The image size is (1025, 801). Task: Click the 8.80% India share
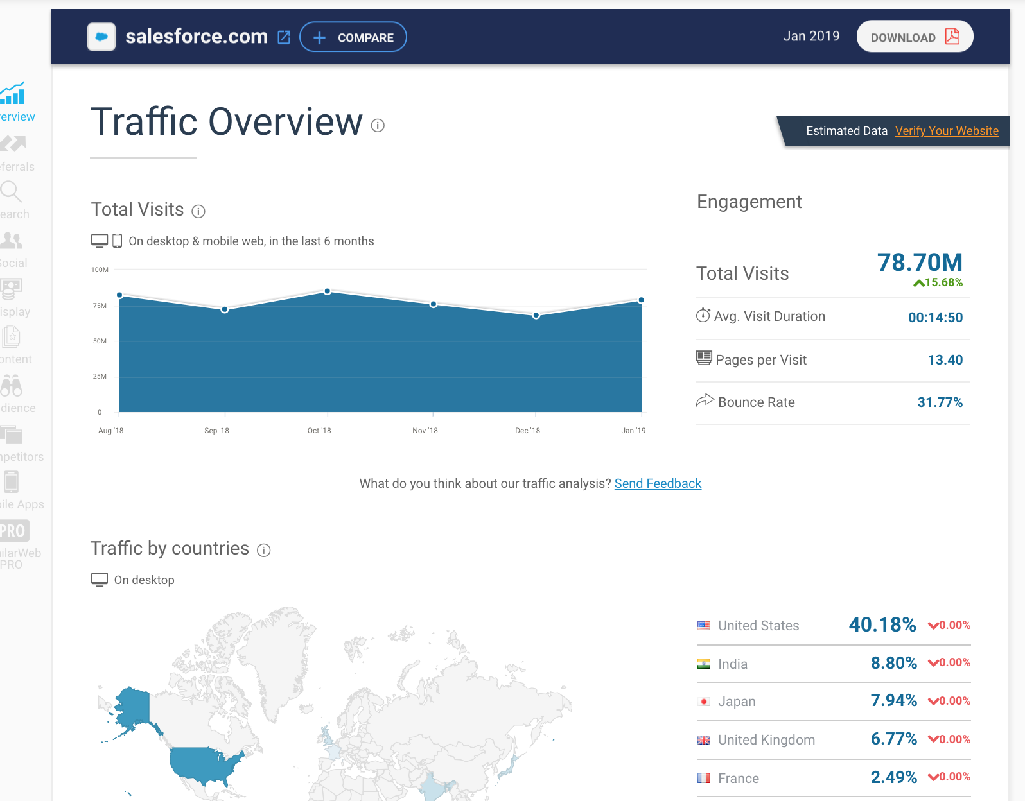[893, 663]
